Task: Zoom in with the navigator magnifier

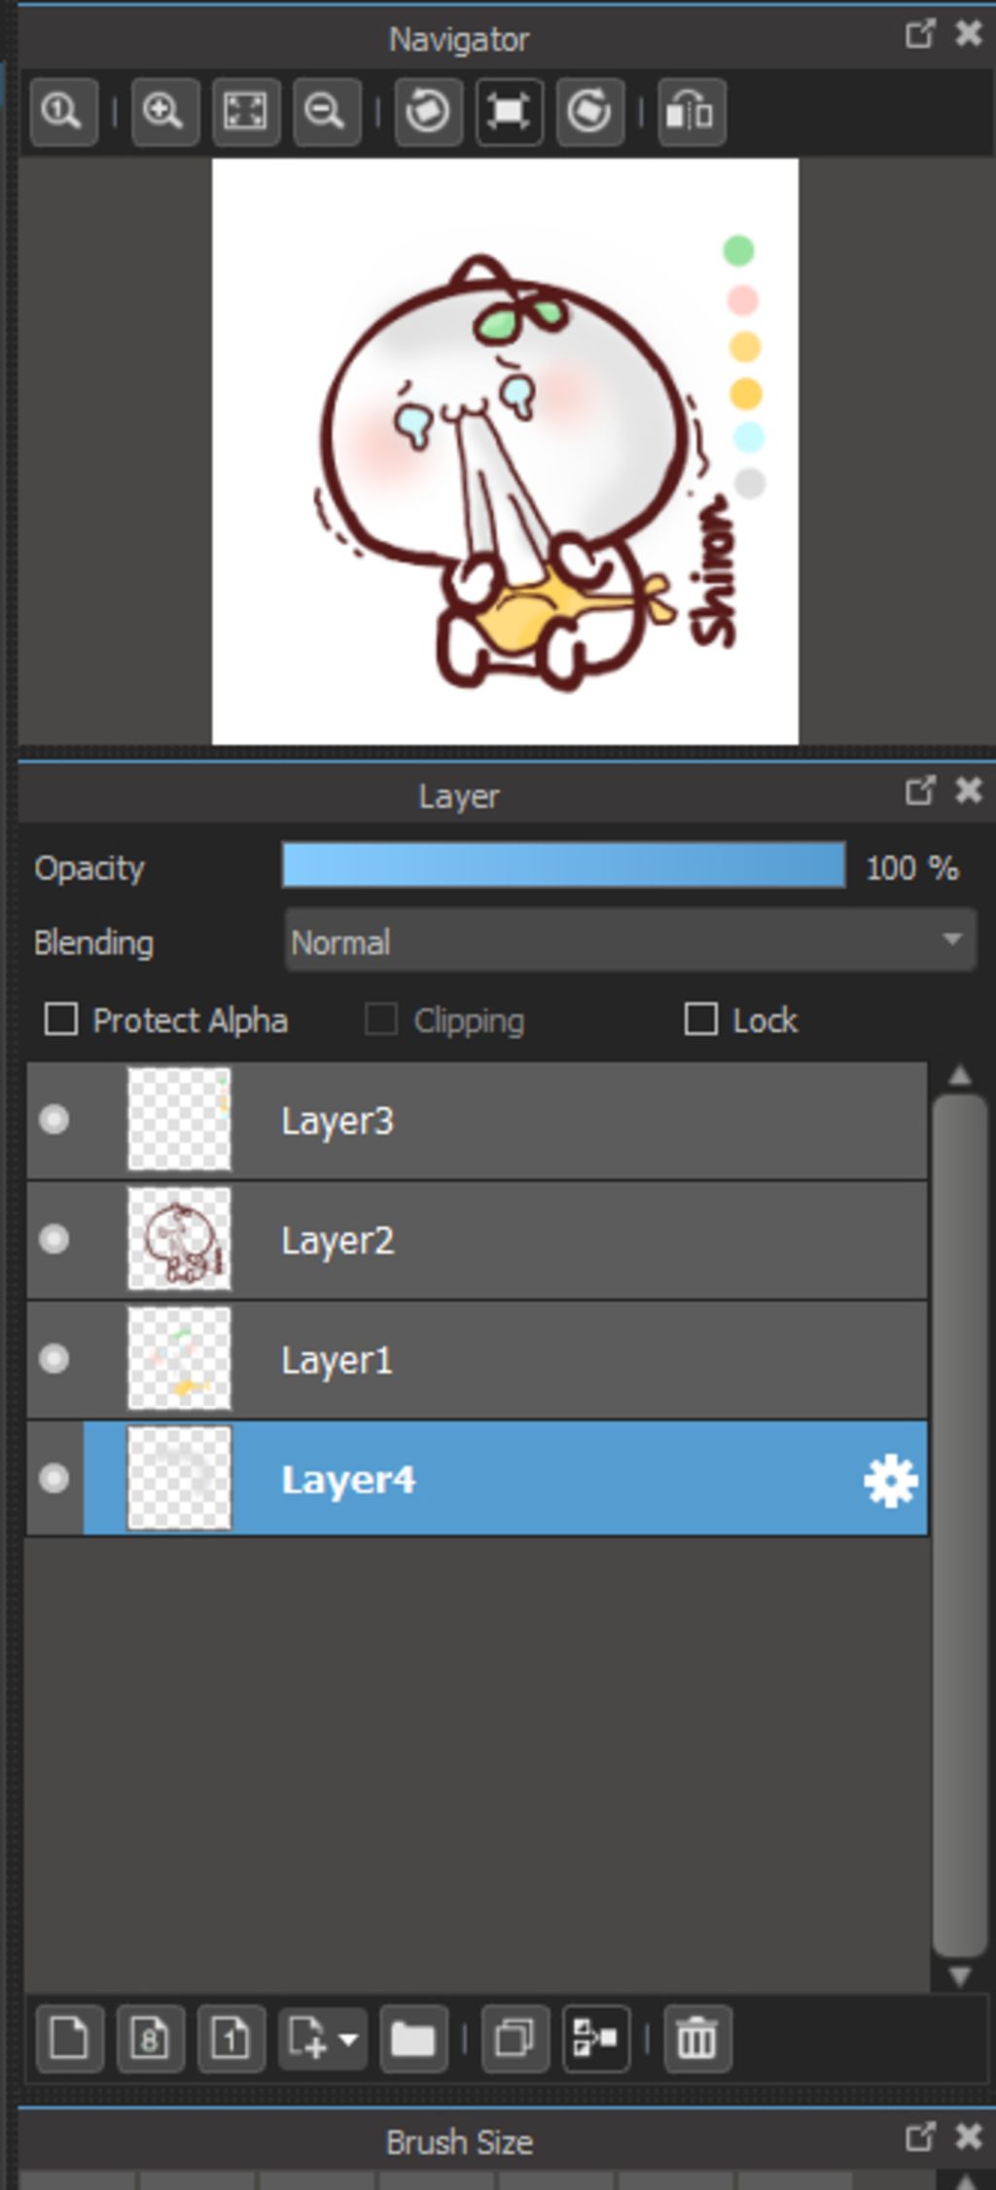Action: (165, 112)
